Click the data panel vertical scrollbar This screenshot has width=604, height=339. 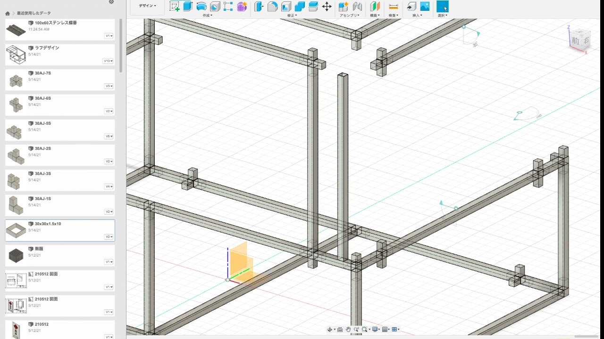(x=121, y=45)
